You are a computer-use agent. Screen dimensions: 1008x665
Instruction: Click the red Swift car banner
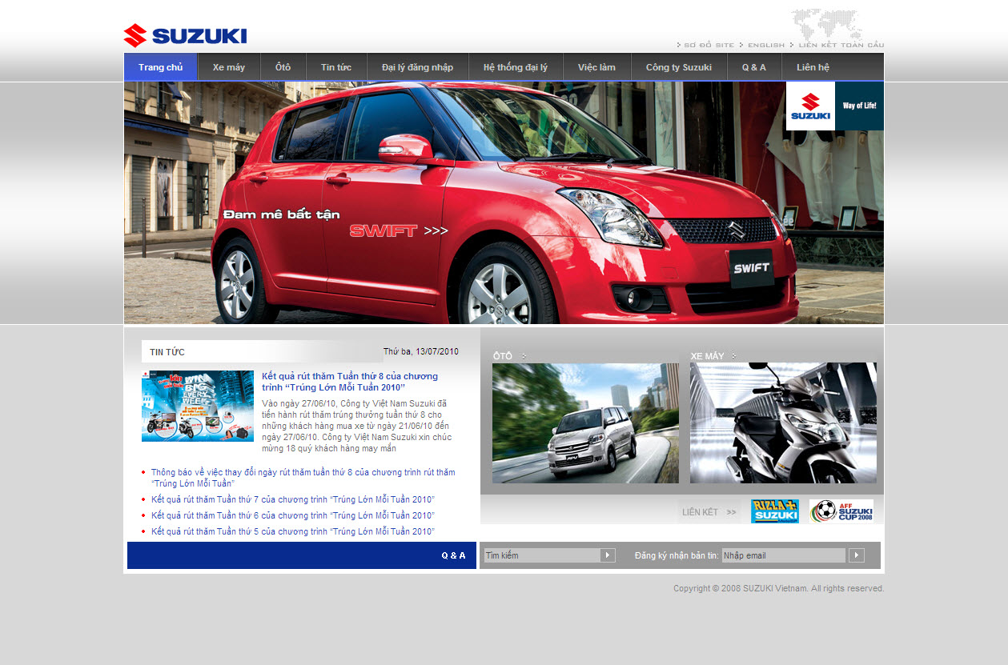[504, 202]
